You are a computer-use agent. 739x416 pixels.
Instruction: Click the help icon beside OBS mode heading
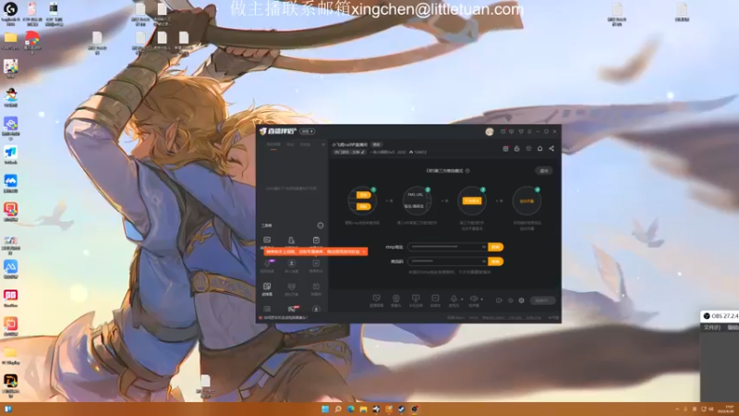[x=467, y=171]
